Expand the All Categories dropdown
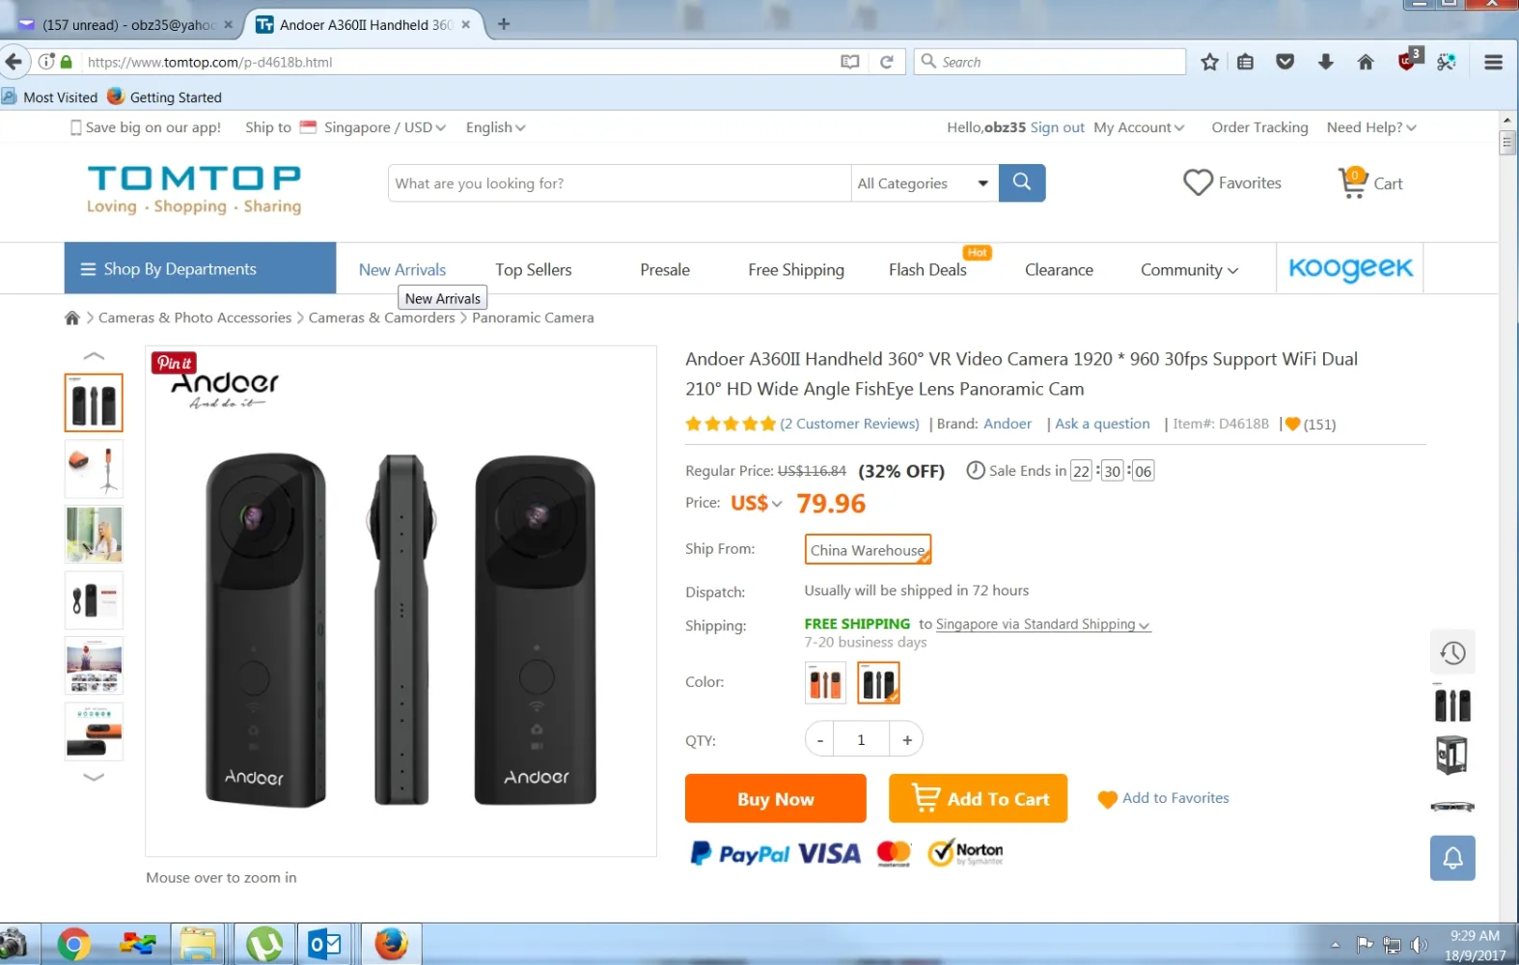 (924, 183)
